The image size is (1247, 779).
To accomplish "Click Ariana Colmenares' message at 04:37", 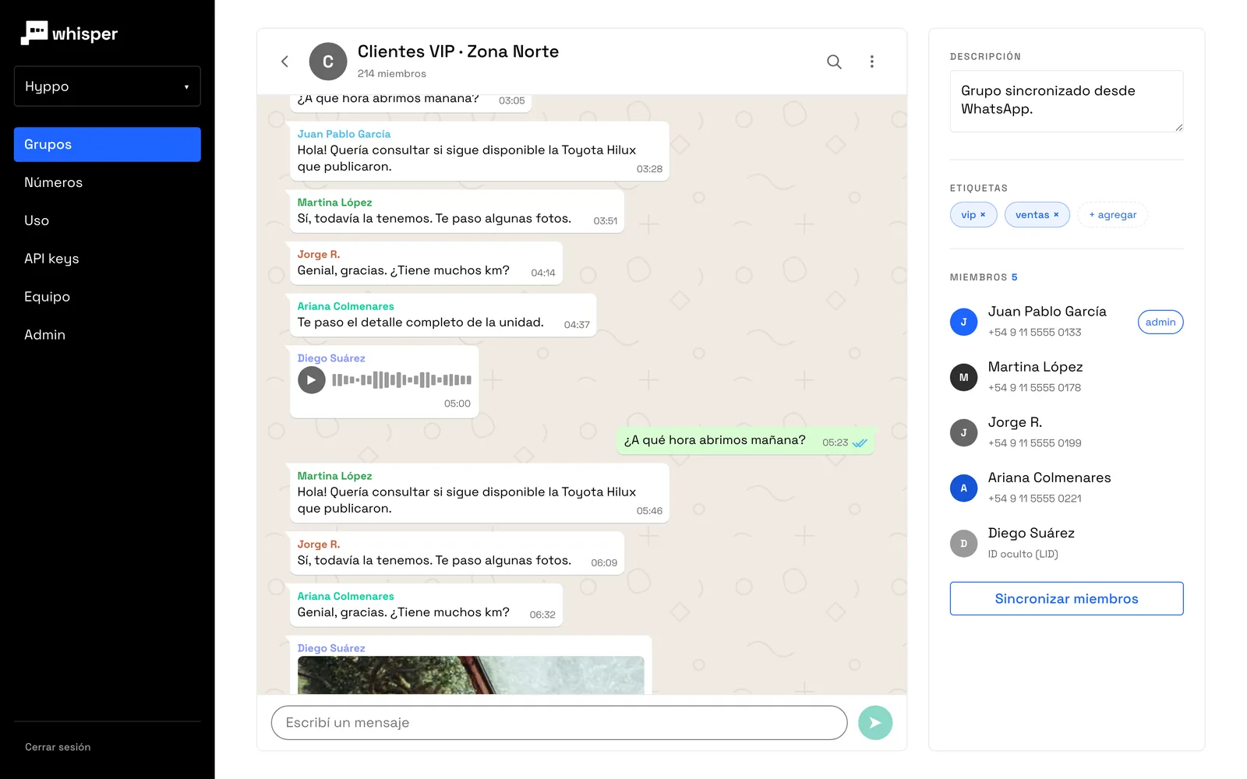I will (x=443, y=315).
